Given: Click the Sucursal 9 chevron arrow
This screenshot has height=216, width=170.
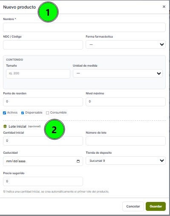Looking at the screenshot, I should (162, 161).
